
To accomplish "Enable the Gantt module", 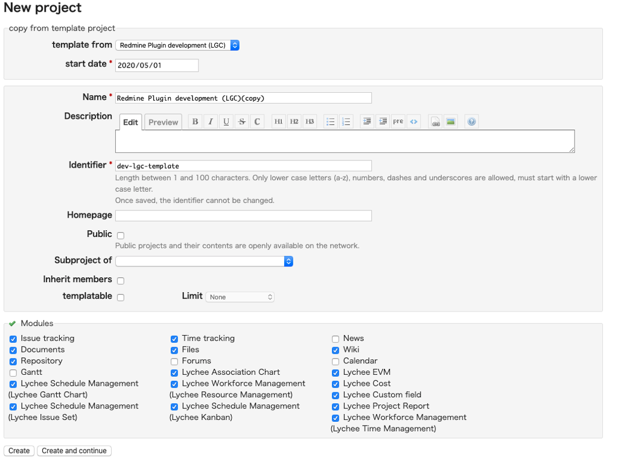I will [x=13, y=372].
